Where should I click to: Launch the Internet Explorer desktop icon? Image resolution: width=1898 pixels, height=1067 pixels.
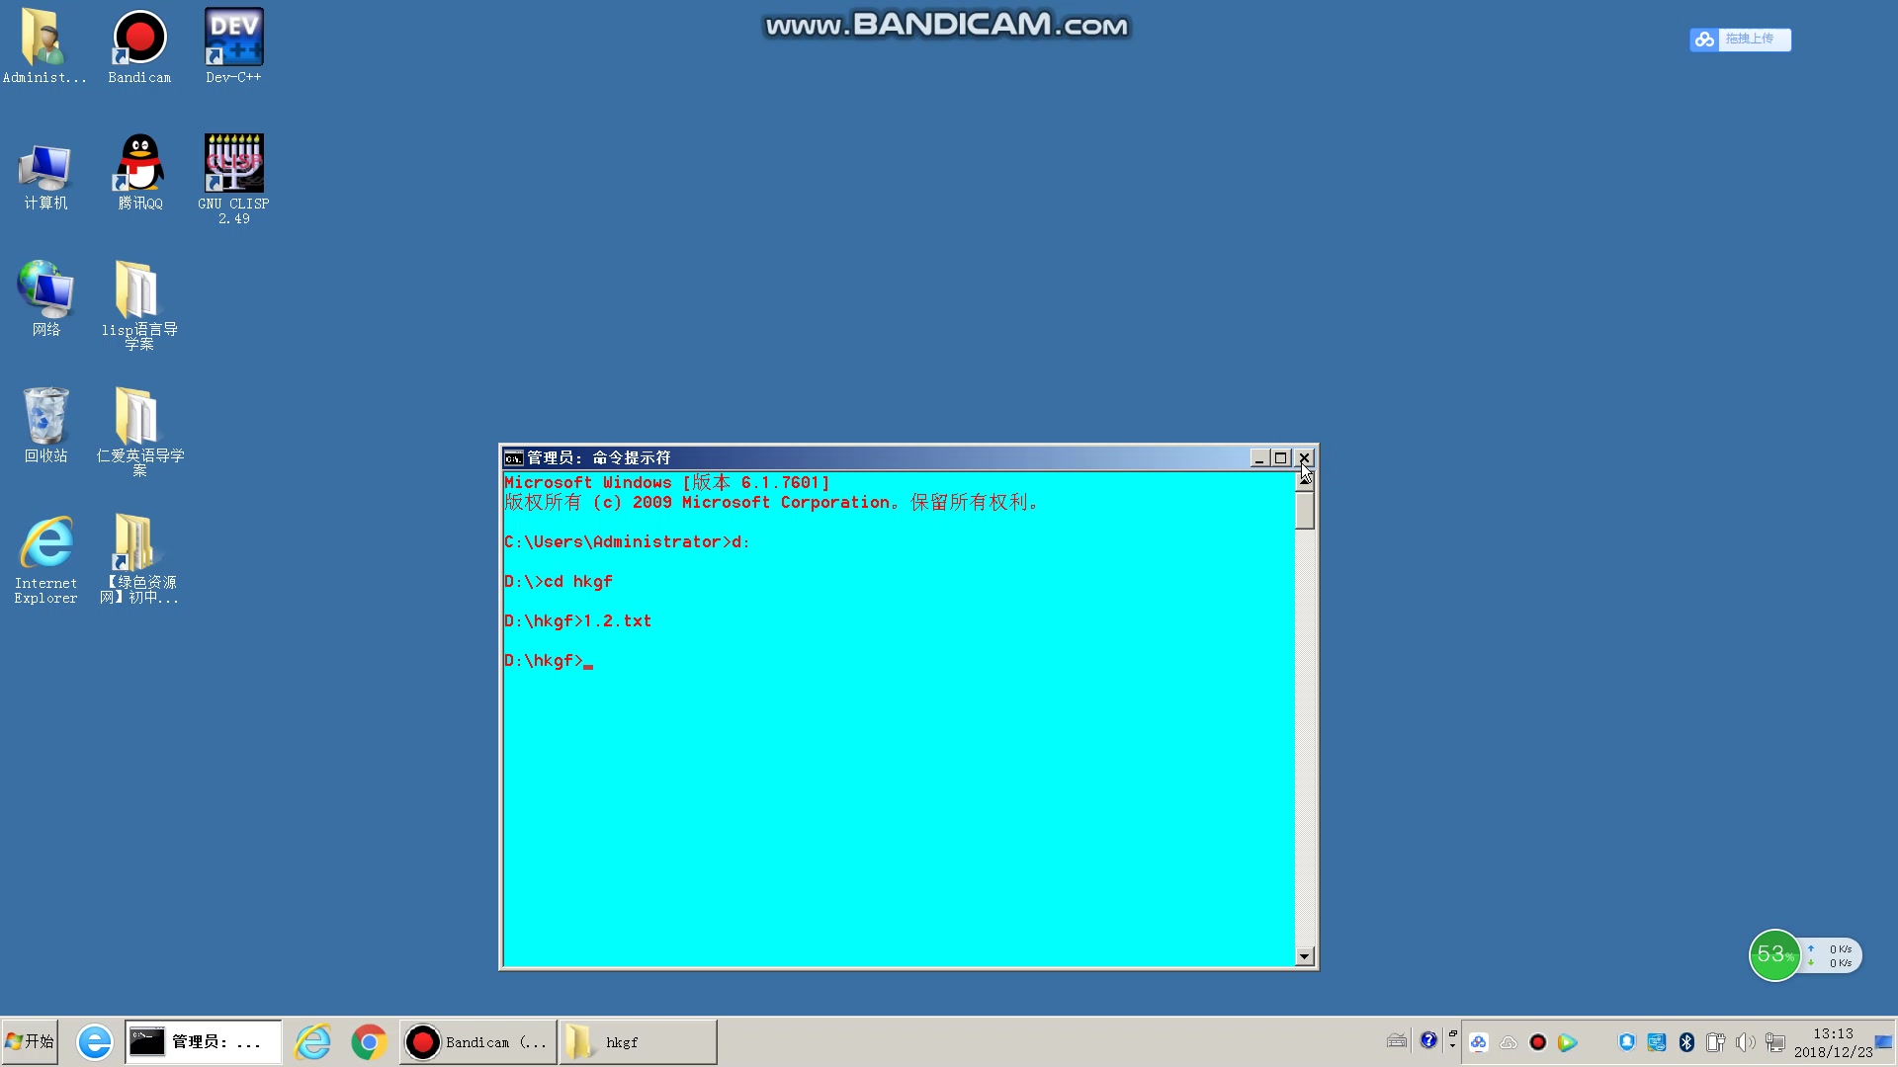tap(45, 559)
